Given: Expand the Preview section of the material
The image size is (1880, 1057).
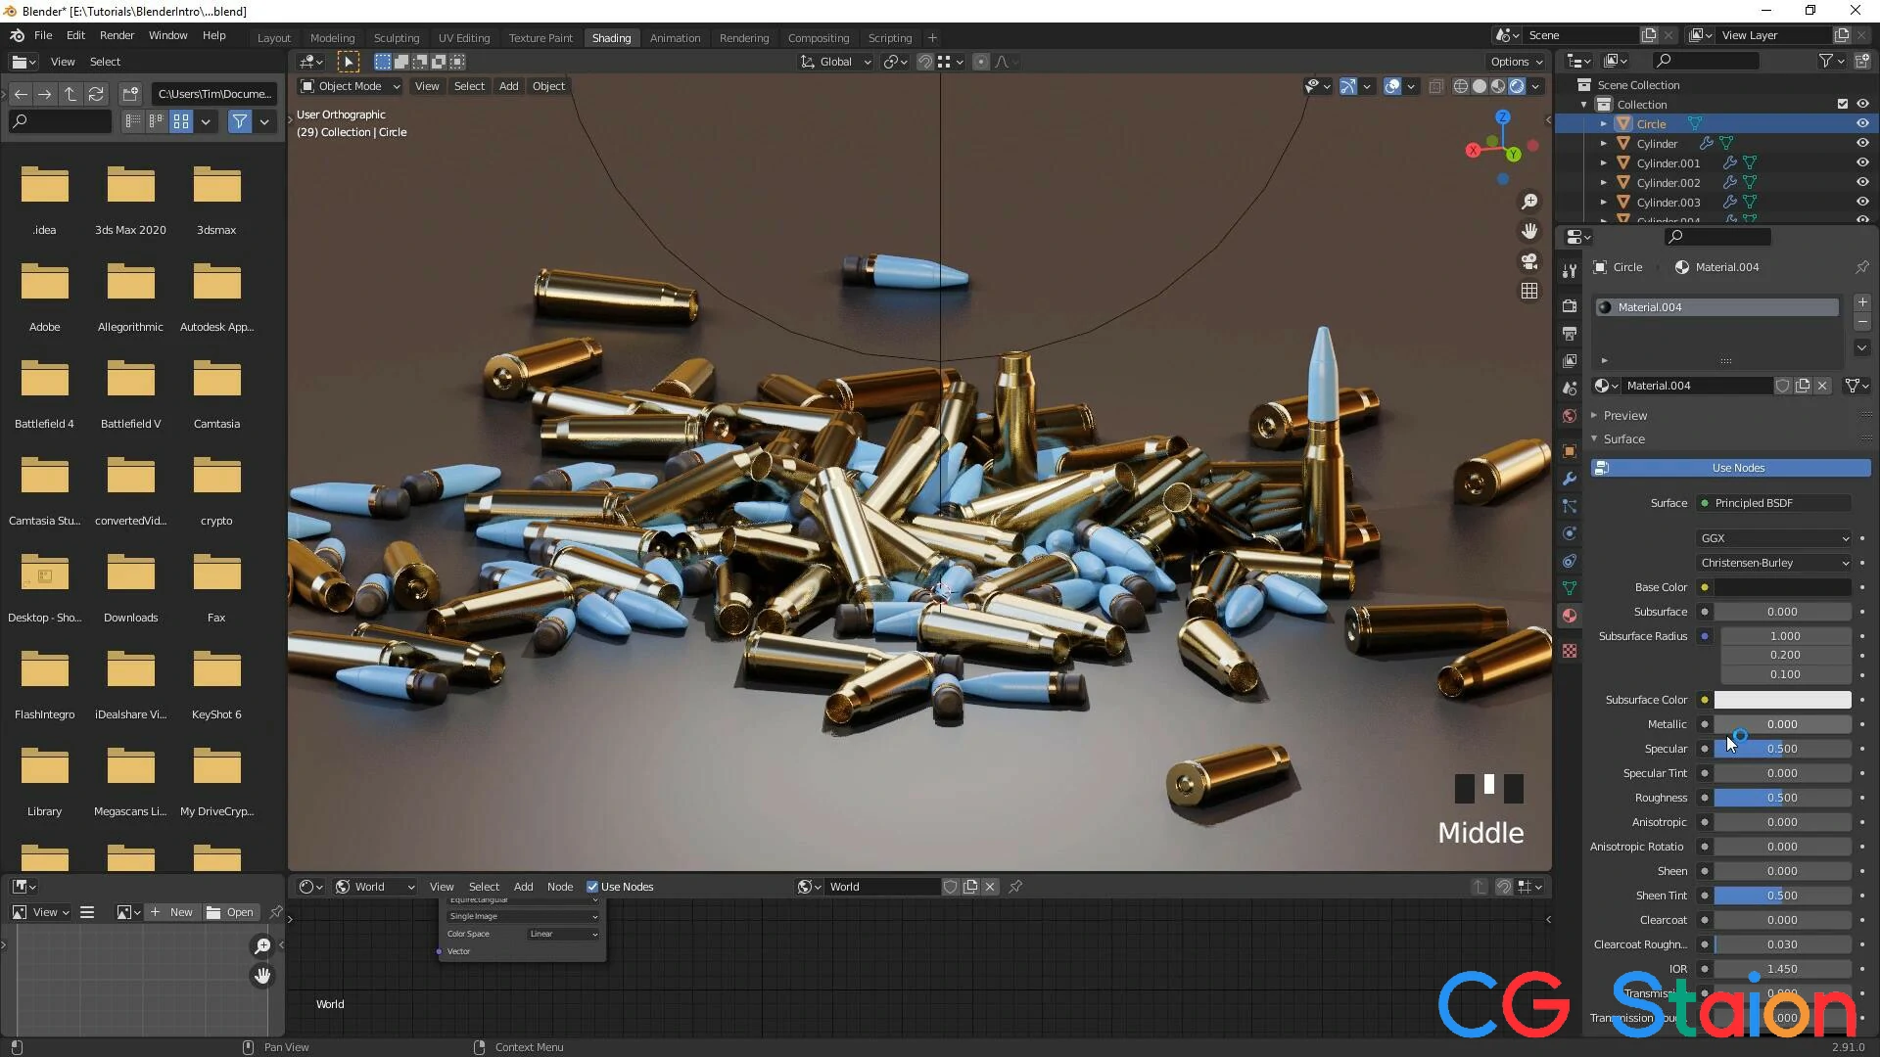Looking at the screenshot, I should (1621, 415).
